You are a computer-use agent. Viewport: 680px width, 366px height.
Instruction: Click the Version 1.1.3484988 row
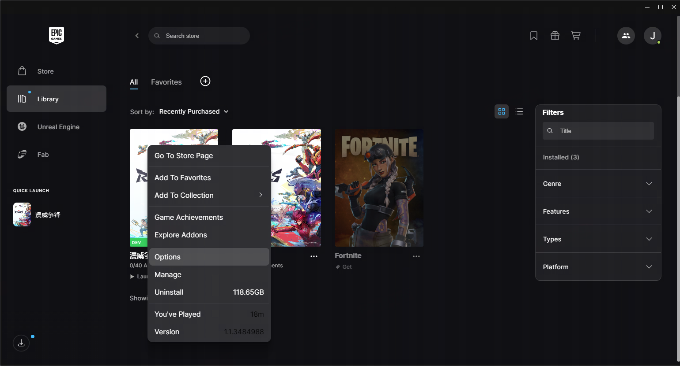tap(209, 332)
